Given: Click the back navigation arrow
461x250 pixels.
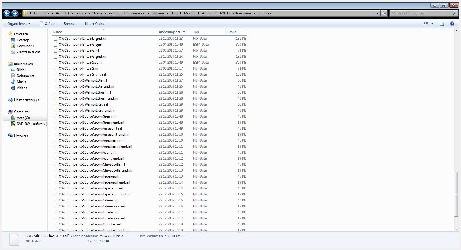Looking at the screenshot, I should coord(7,13).
